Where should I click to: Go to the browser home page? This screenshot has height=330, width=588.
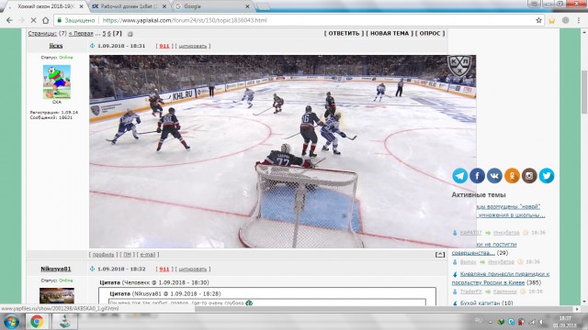(45, 20)
